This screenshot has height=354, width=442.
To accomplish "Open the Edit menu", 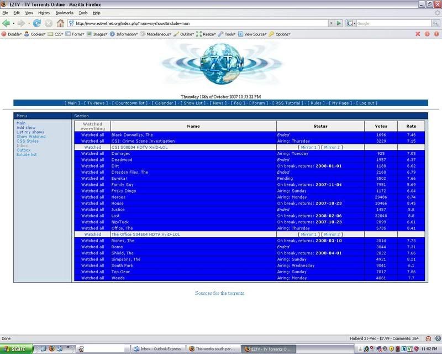I will (x=17, y=13).
